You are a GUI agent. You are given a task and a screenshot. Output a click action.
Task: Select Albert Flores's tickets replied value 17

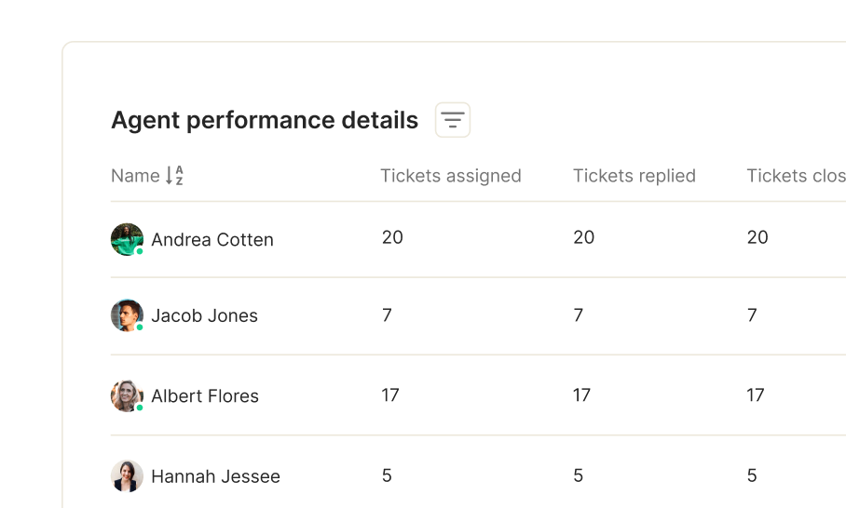[x=581, y=394]
